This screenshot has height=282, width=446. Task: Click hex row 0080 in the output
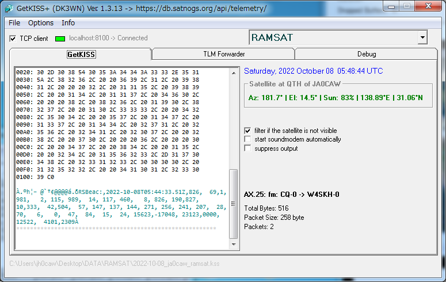(x=108, y=117)
